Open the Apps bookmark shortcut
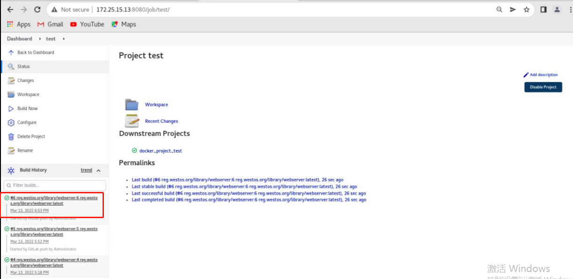The height and width of the screenshot is (279, 573). pos(19,24)
